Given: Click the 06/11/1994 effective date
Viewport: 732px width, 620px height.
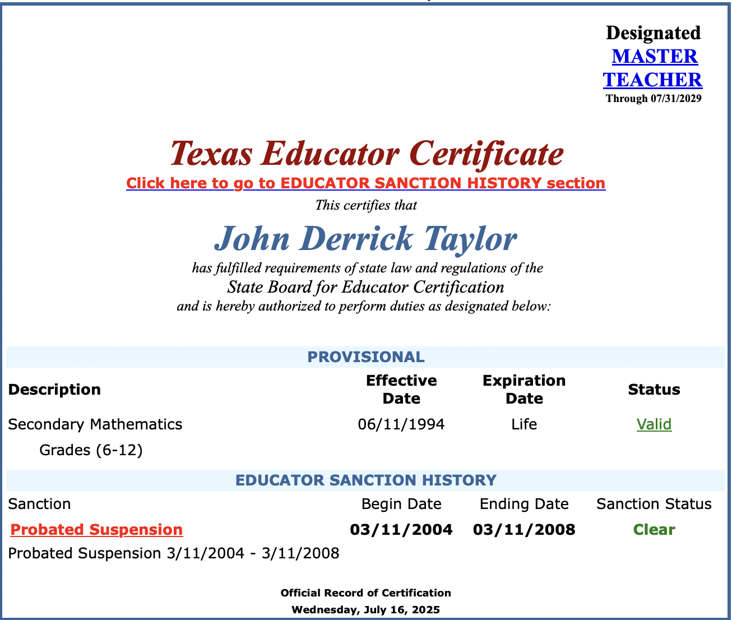Looking at the screenshot, I should pos(401,424).
